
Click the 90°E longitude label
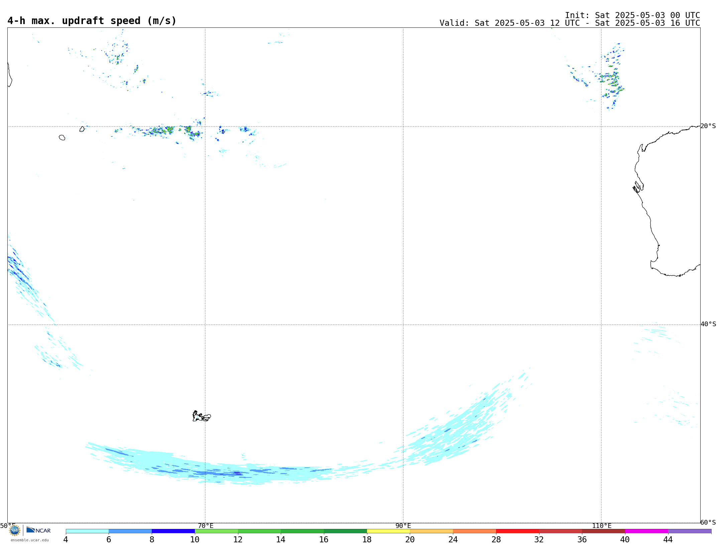(x=403, y=526)
